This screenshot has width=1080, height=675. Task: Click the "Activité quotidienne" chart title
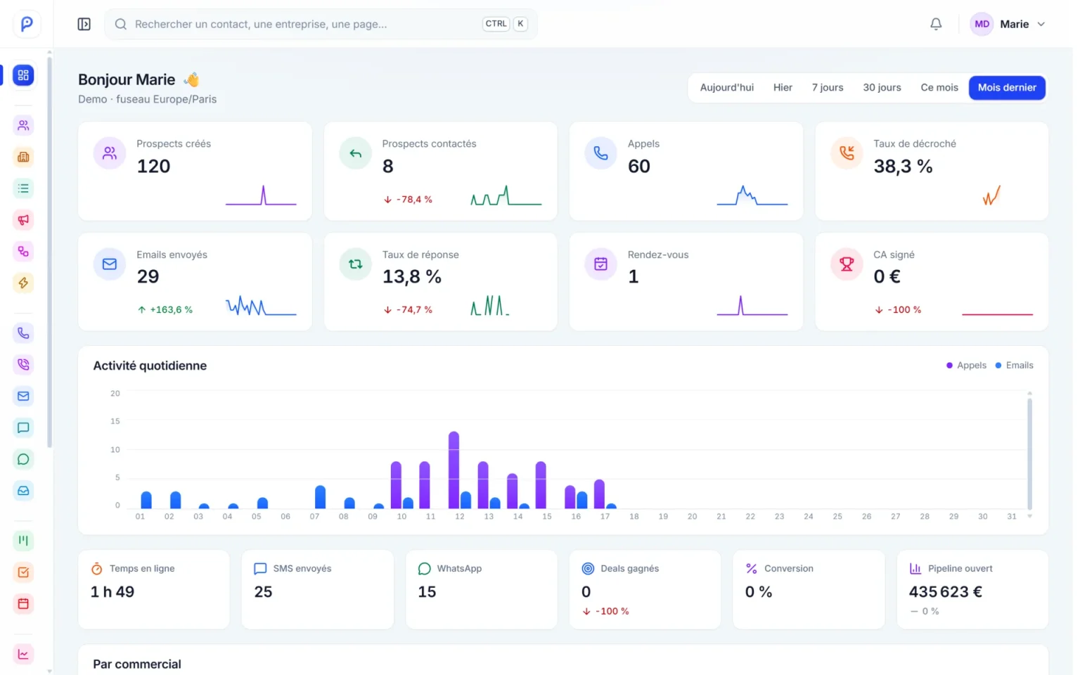[150, 366]
